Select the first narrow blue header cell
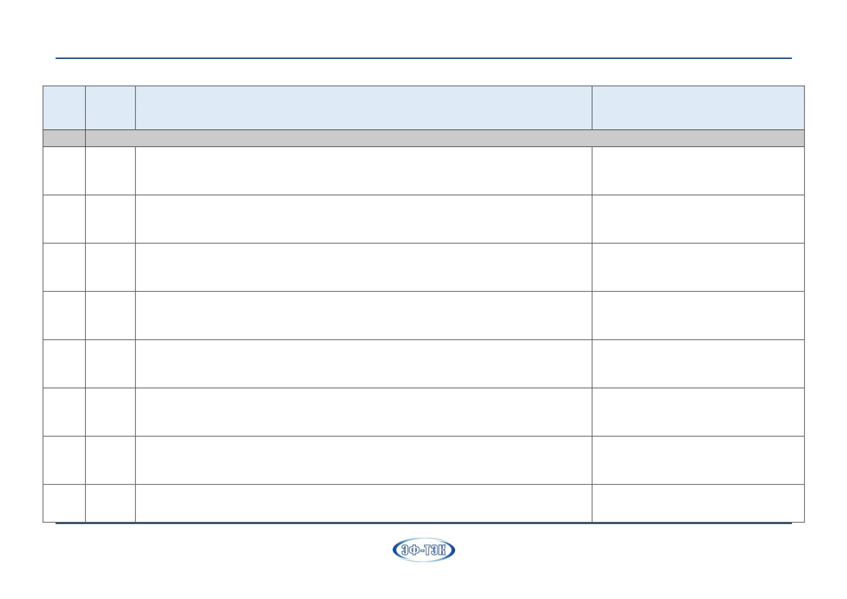The height and width of the screenshot is (599, 847). (64, 108)
